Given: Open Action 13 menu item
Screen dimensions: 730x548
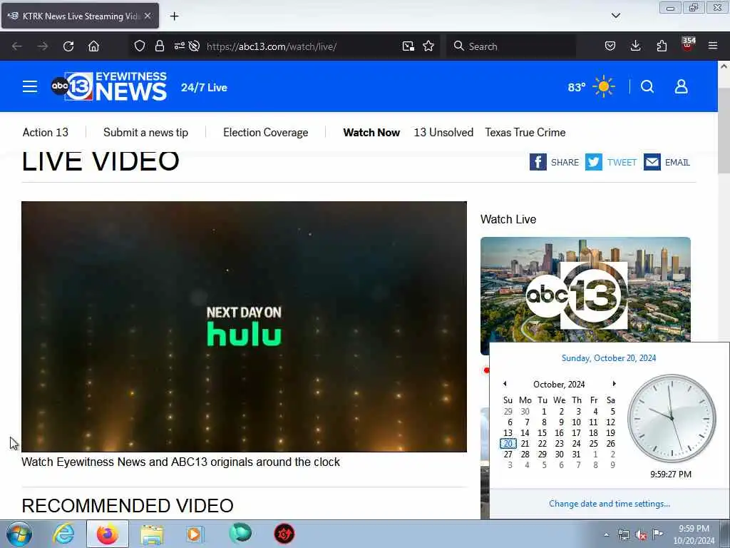Looking at the screenshot, I should 45,132.
